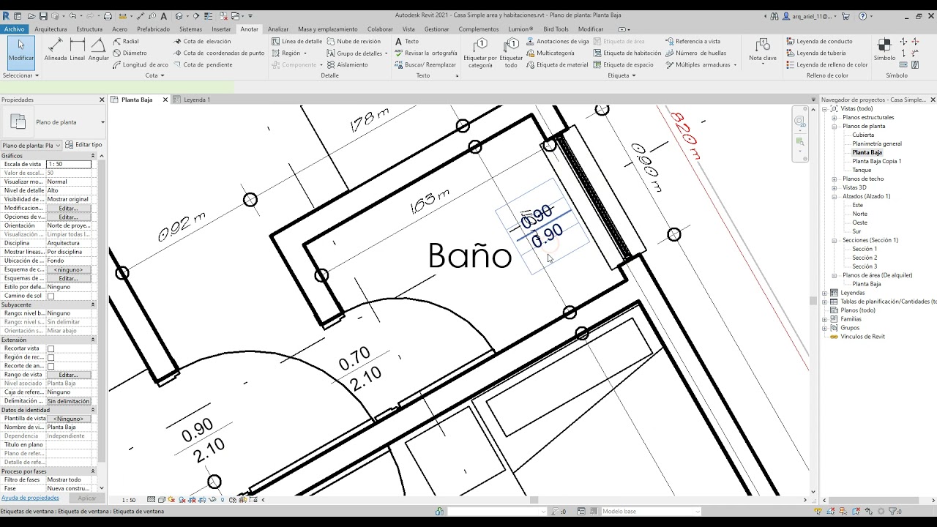Open the Seleccionar dropdown
Image resolution: width=937 pixels, height=527 pixels.
tap(20, 75)
